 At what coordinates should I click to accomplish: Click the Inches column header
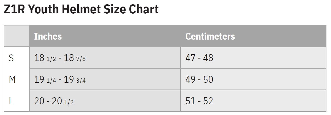pyautogui.click(x=48, y=36)
